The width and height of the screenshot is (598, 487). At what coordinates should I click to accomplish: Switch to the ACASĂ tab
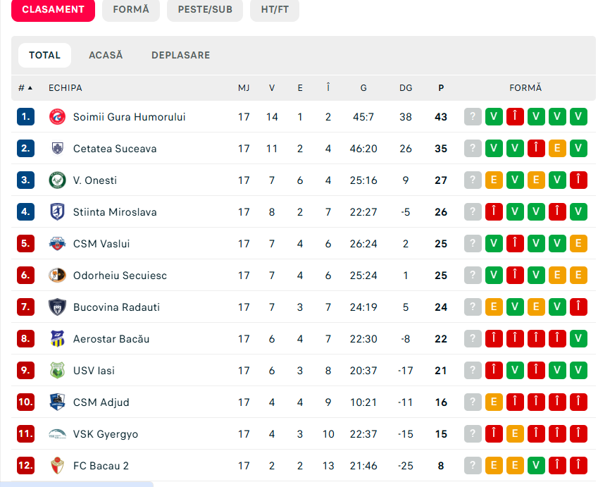click(x=106, y=55)
